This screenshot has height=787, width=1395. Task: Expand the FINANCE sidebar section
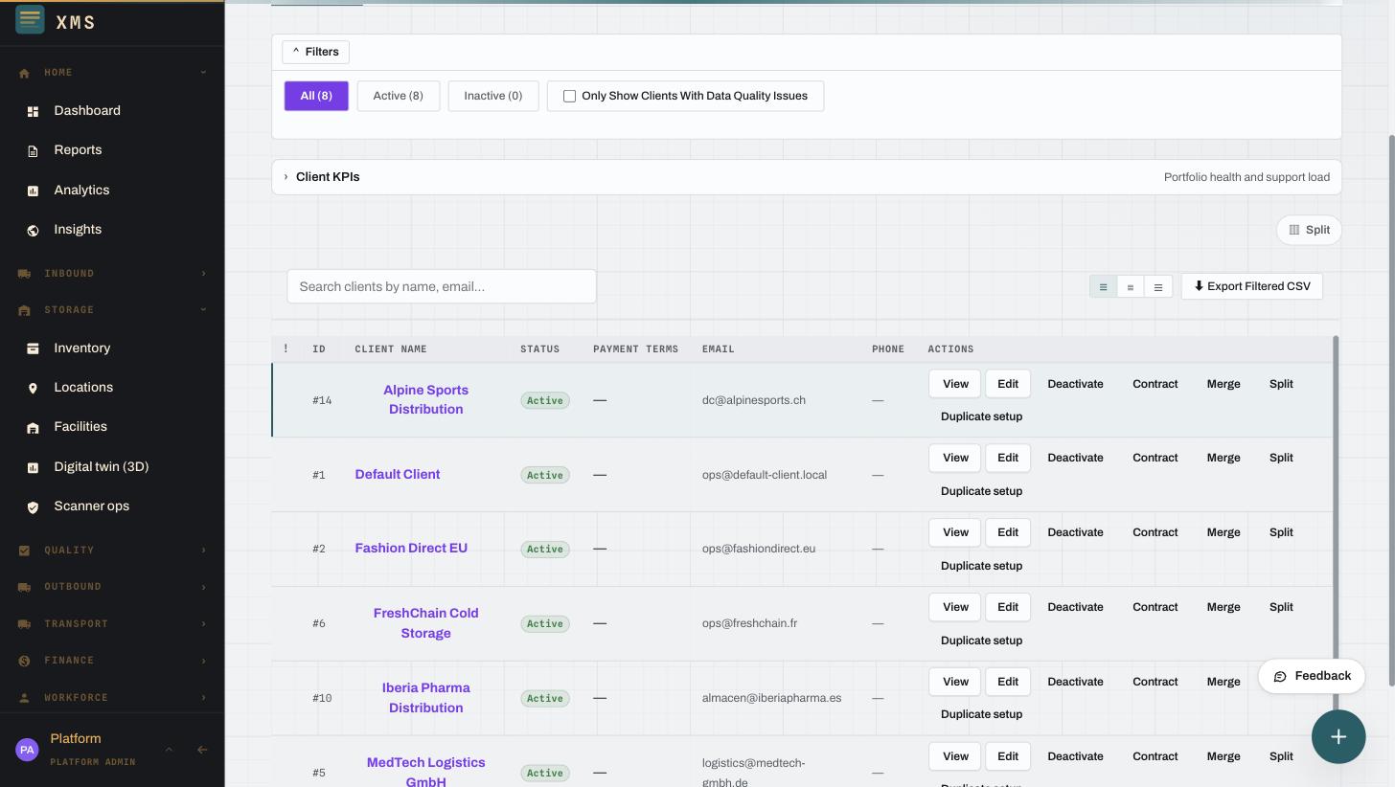coord(203,661)
